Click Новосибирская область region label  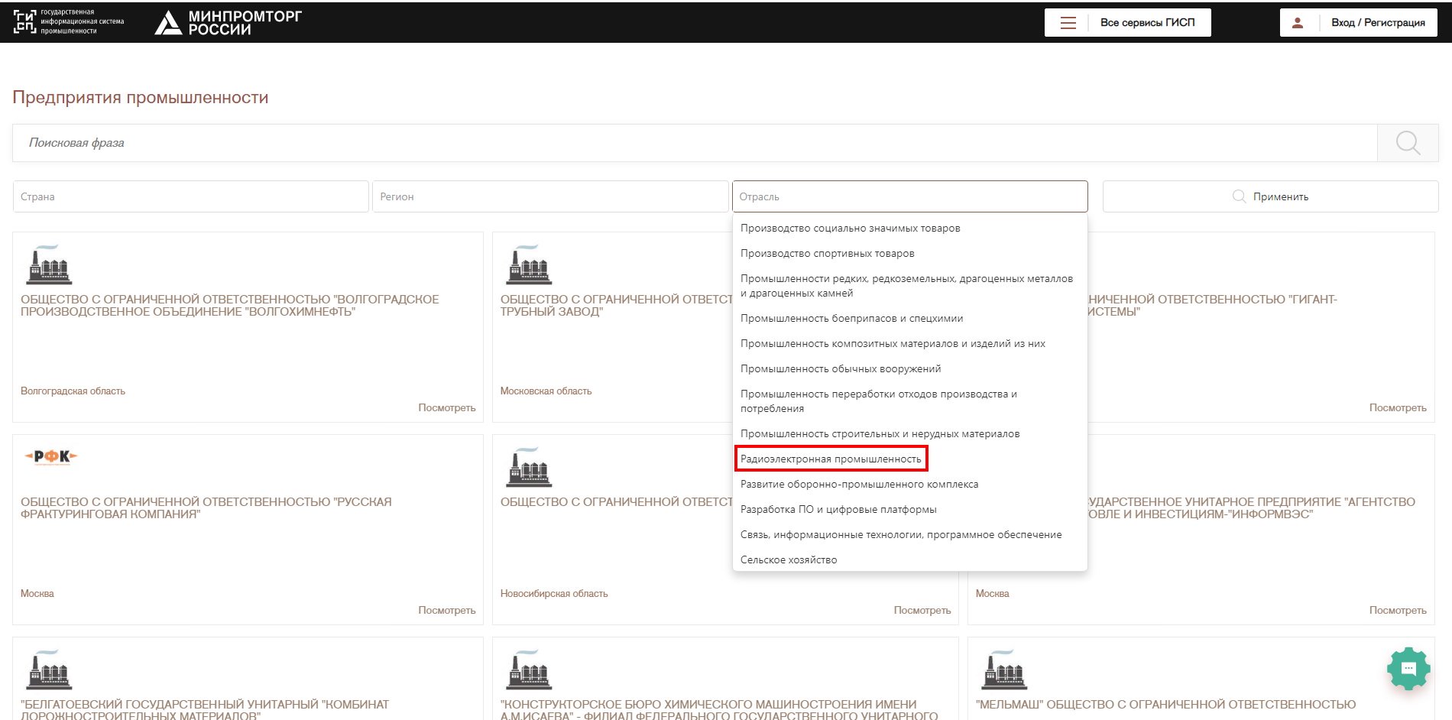point(554,593)
